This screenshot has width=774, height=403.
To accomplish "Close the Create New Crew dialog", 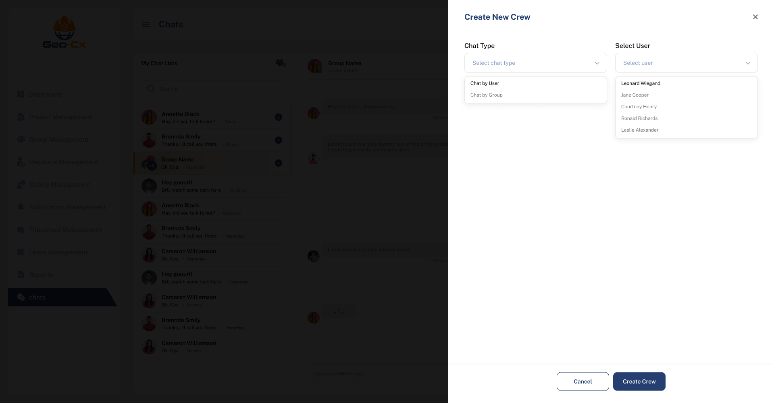I will pyautogui.click(x=755, y=17).
